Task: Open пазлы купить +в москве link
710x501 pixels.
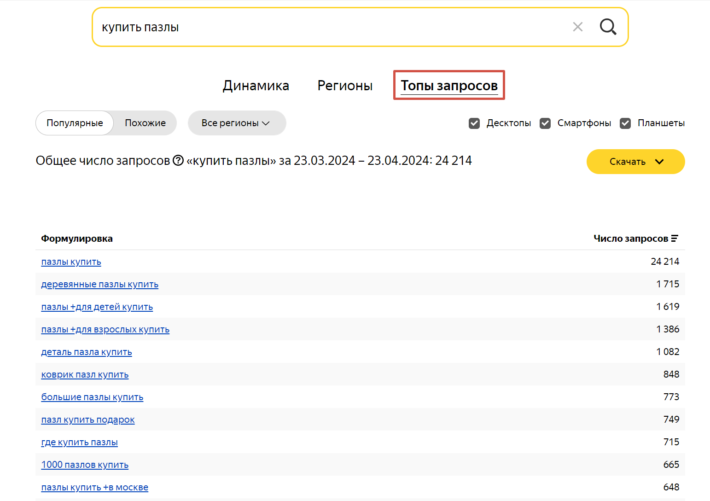Action: click(x=94, y=488)
